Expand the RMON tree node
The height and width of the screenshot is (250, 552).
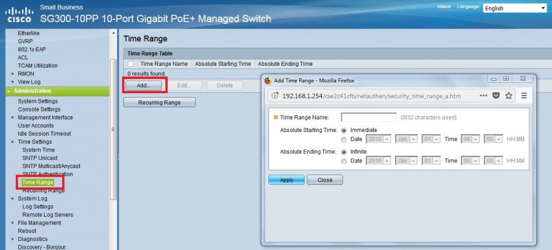coord(13,74)
